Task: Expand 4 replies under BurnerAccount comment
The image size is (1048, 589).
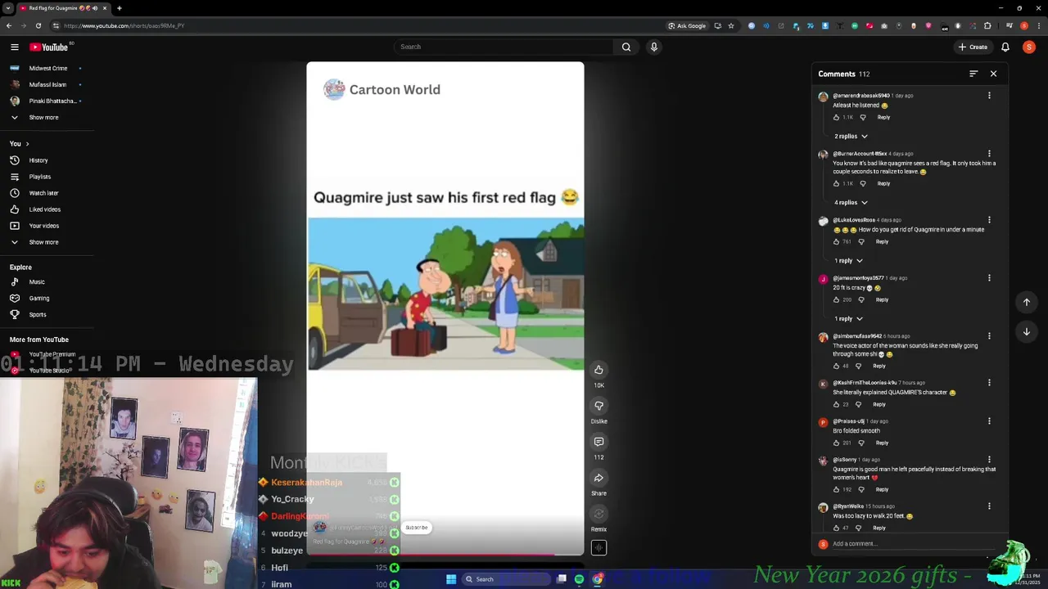Action: tap(851, 202)
